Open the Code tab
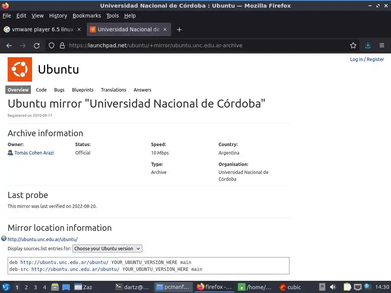Screen dimensions: 391x293 [41, 90]
